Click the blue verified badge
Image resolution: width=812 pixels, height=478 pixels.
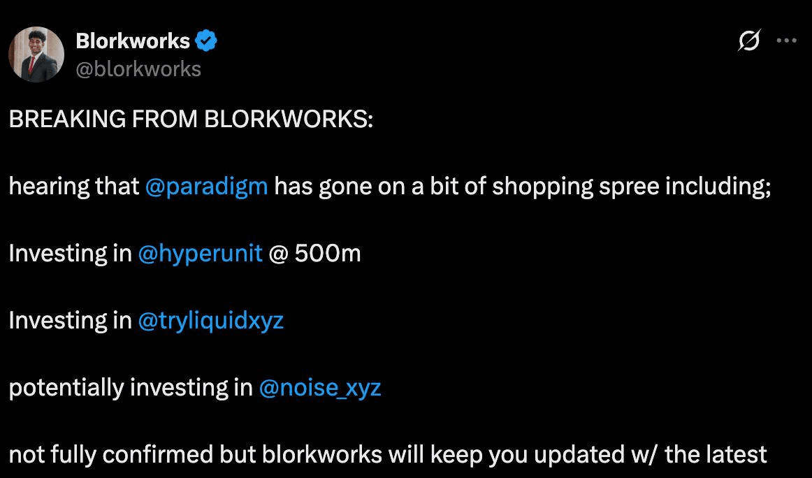pos(206,41)
